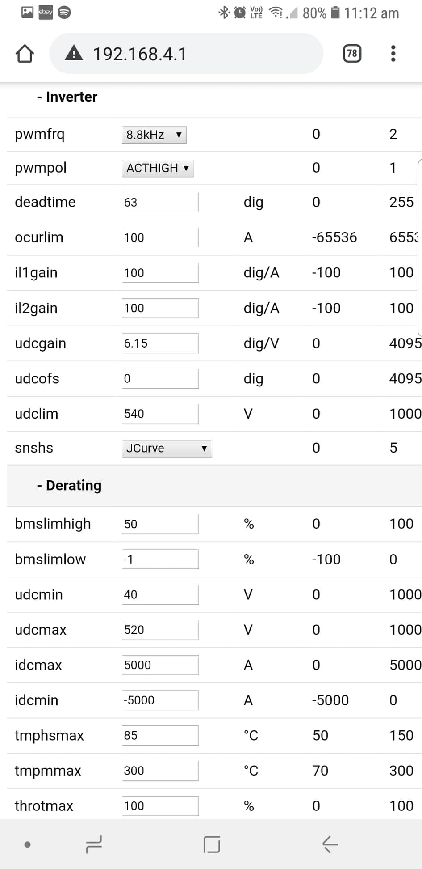Collapse the Inverter section header
Image resolution: width=422 pixels, height=869 pixels.
point(67,97)
